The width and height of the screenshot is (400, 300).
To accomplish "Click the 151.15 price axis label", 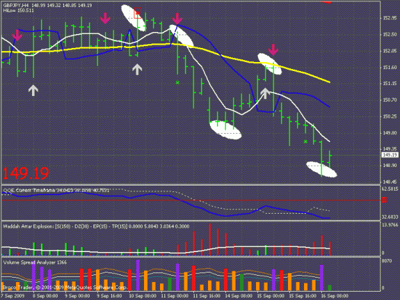I will [x=390, y=84].
